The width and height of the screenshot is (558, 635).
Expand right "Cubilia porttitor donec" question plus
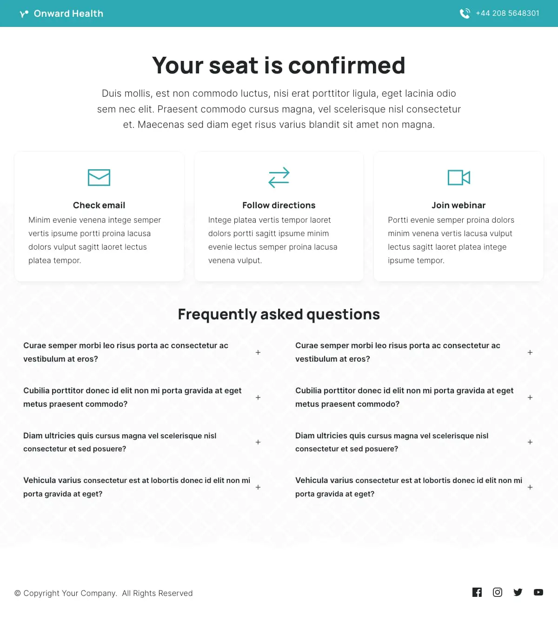(x=530, y=397)
